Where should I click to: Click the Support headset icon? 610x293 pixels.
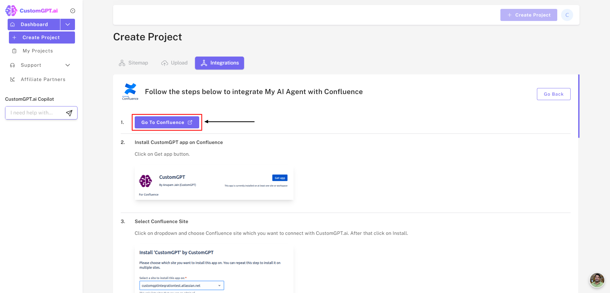point(12,65)
